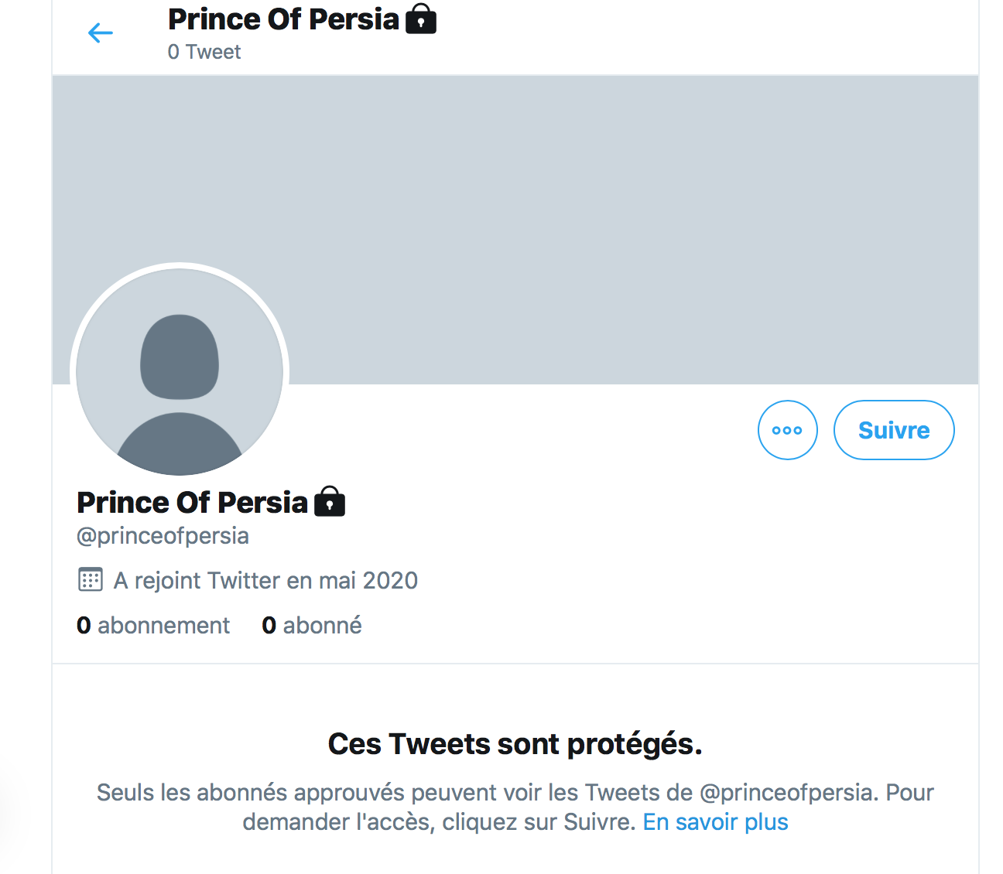Open the three-dots more options button
This screenshot has height=874, width=1003.
(x=787, y=430)
